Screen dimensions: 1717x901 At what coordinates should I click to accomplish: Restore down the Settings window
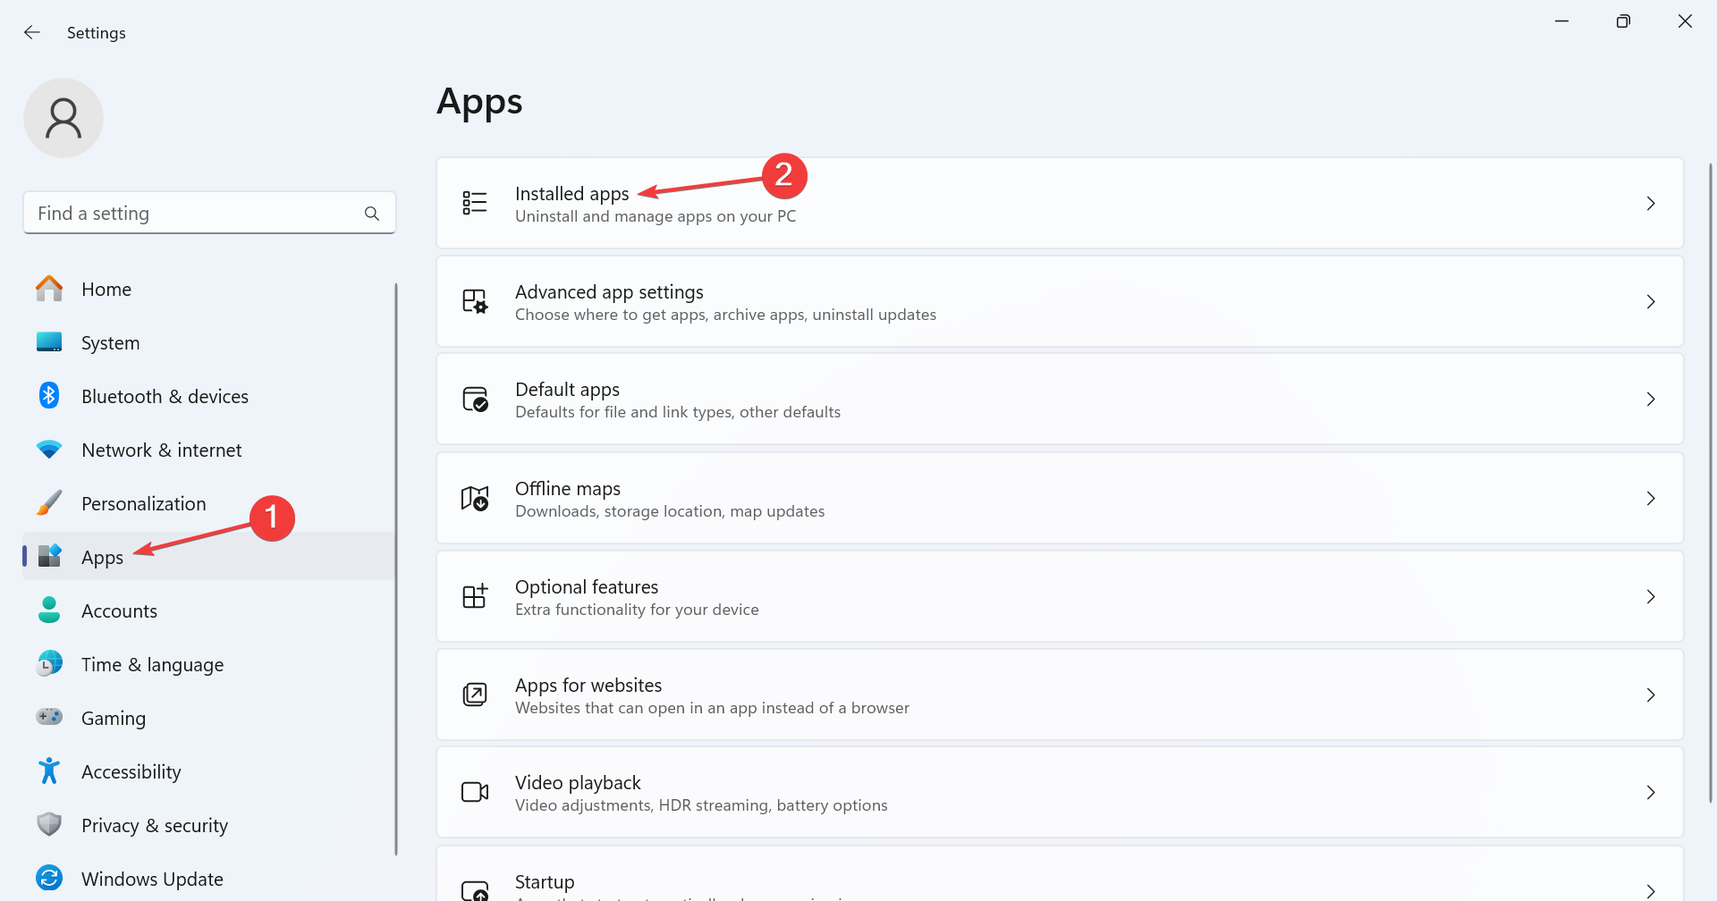[1623, 21]
